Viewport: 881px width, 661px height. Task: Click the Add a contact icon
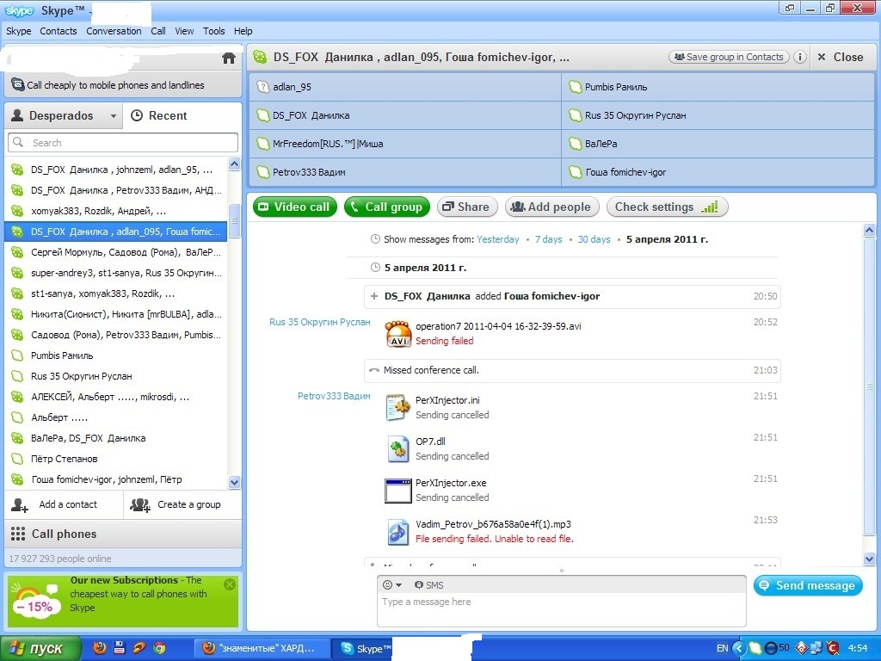(20, 504)
